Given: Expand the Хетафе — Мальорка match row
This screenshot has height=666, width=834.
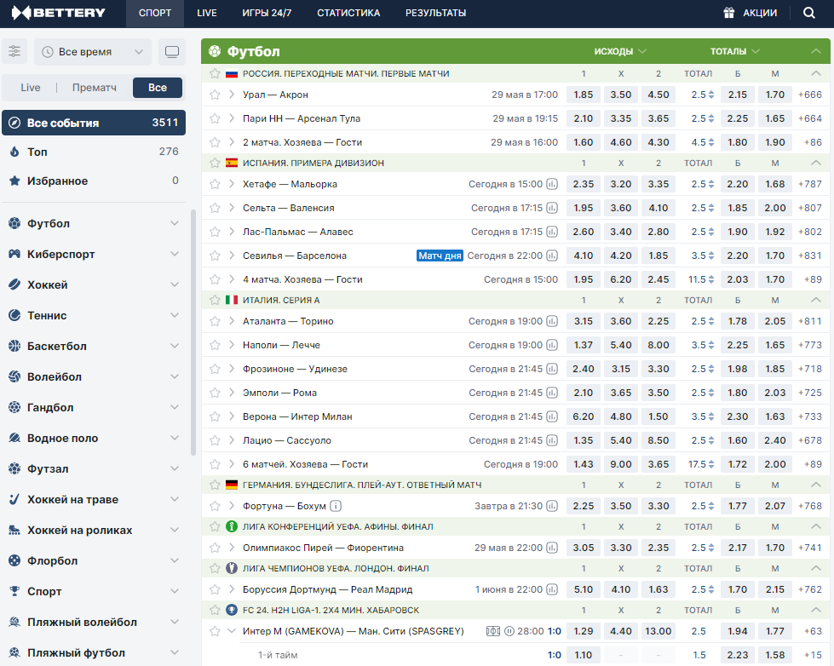Looking at the screenshot, I should pos(232,184).
